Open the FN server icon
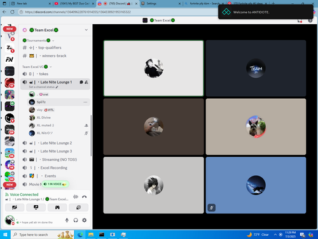The image size is (318, 239). (x=10, y=59)
